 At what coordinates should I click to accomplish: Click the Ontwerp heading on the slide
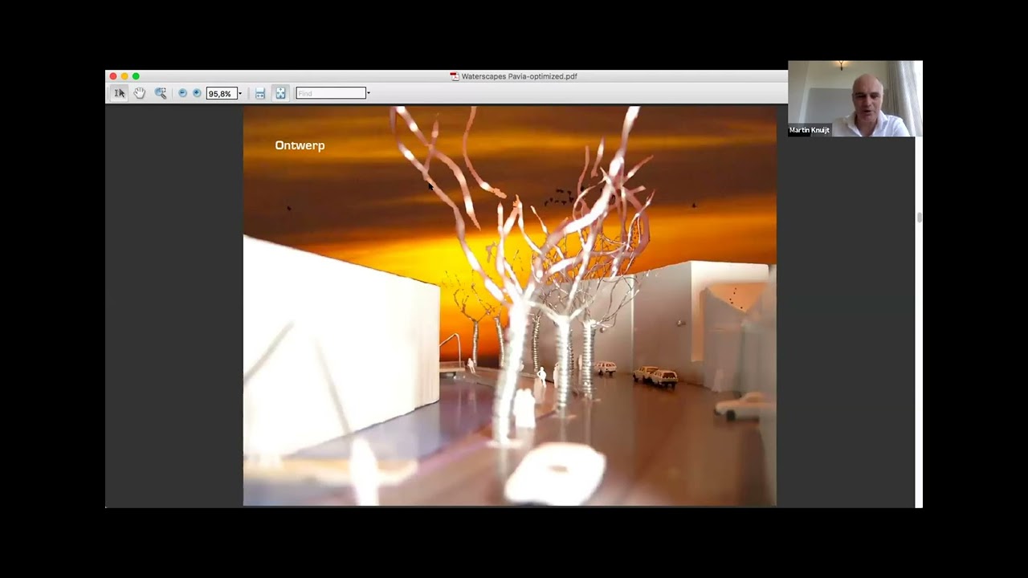[300, 145]
